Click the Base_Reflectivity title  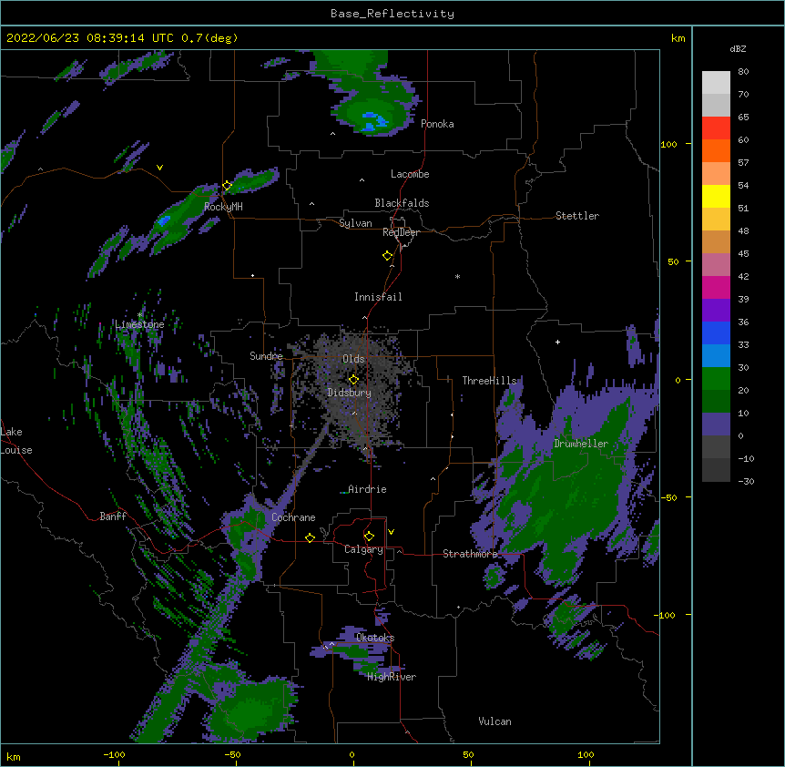click(392, 14)
